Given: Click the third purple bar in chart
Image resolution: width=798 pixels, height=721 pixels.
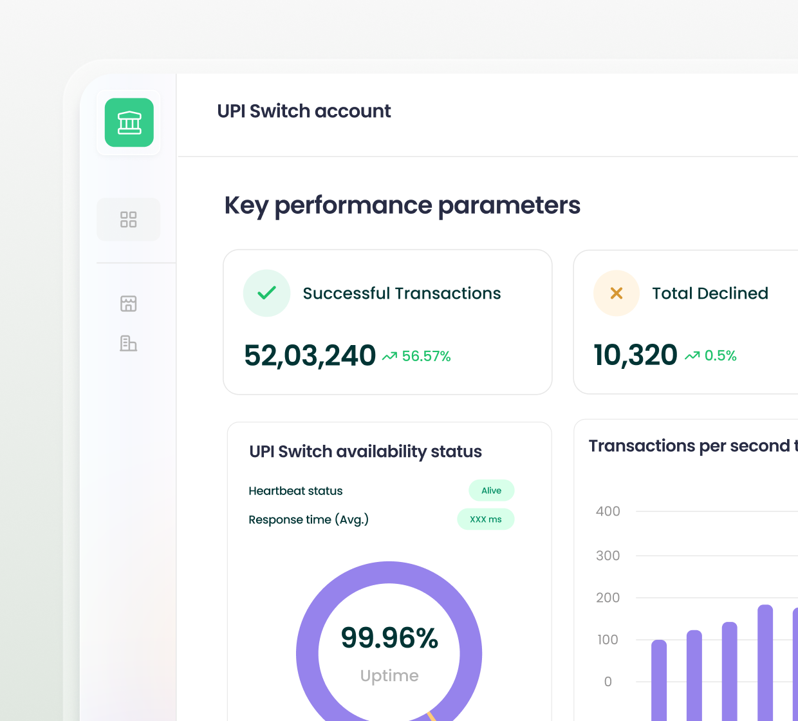Looking at the screenshot, I should pyautogui.click(x=730, y=671).
